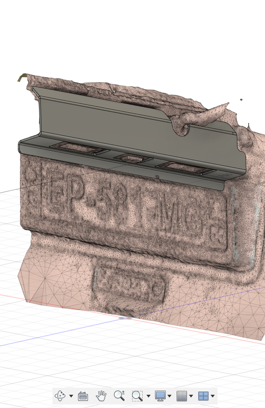
Task: Open the Orbit type dropdown arrow
Action: tap(71, 396)
